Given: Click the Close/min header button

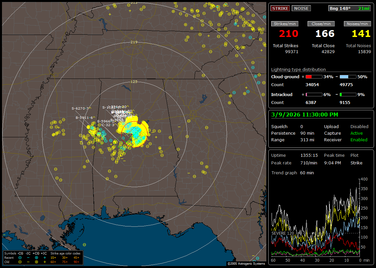Looking at the screenshot, I should click(x=321, y=24).
